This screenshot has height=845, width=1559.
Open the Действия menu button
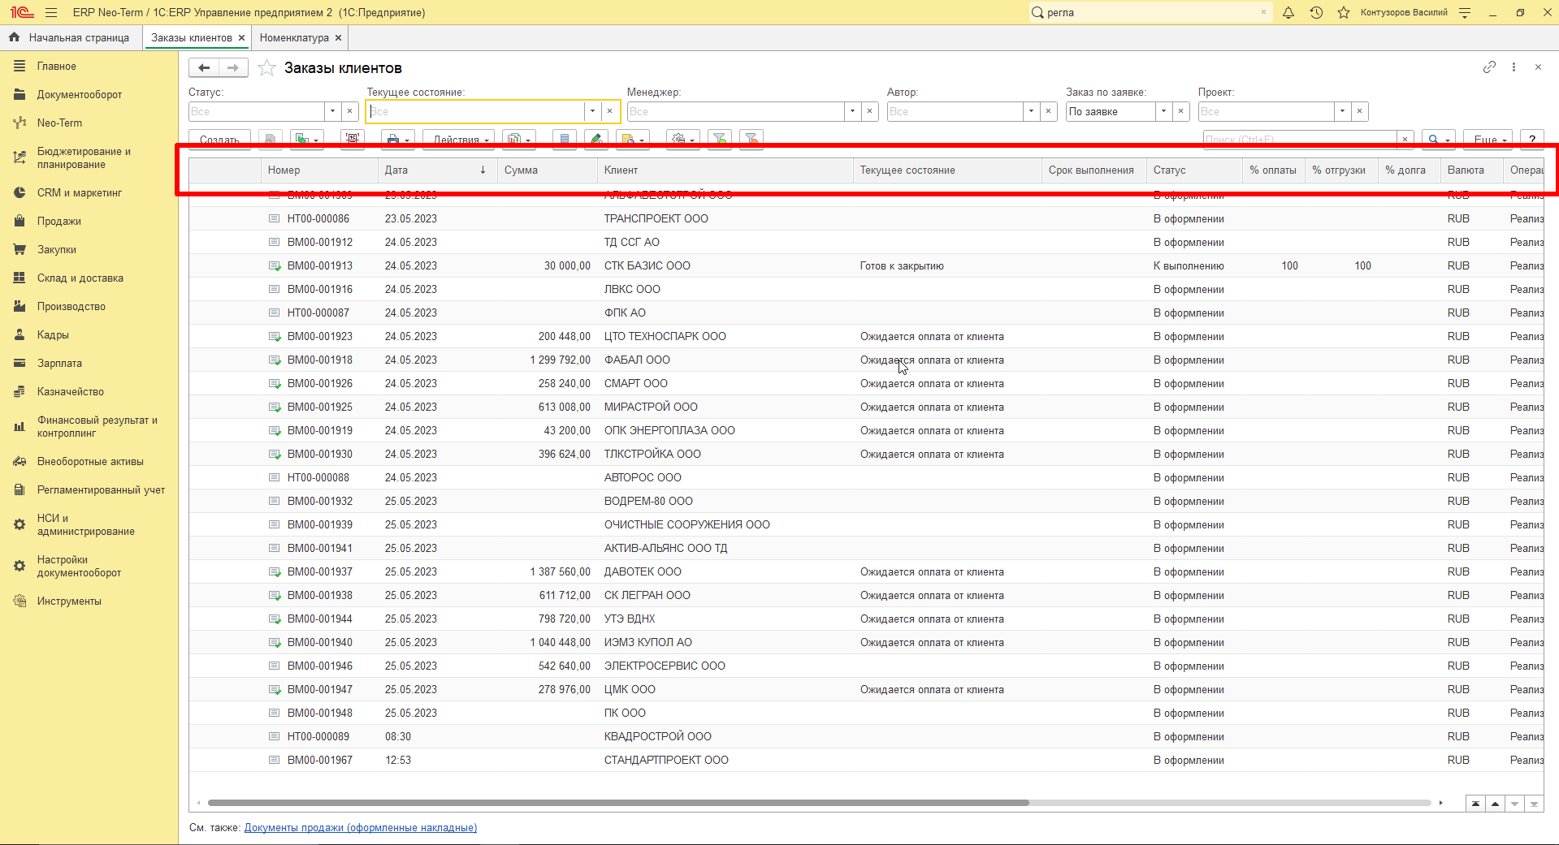click(x=459, y=140)
